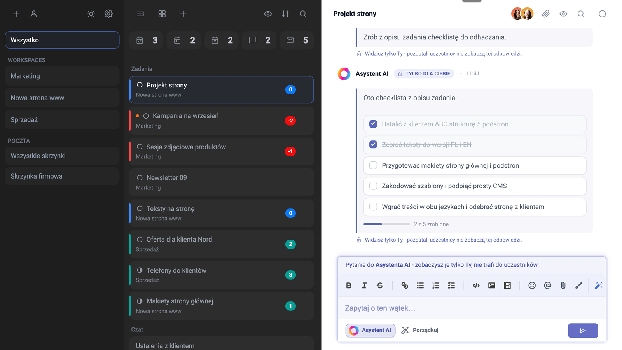The height and width of the screenshot is (350, 622).
Task: Click the plus icon in the left sidebar
Action: (x=16, y=14)
